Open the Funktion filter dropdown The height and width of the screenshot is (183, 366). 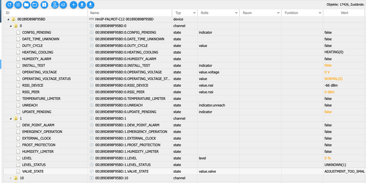pos(320,13)
